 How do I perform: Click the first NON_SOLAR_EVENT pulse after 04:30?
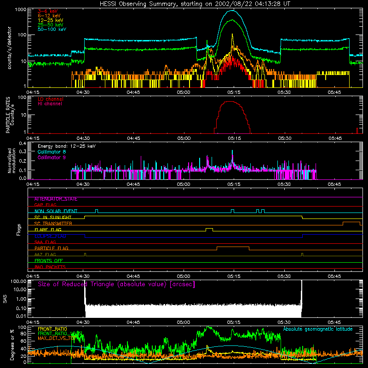click(x=97, y=211)
